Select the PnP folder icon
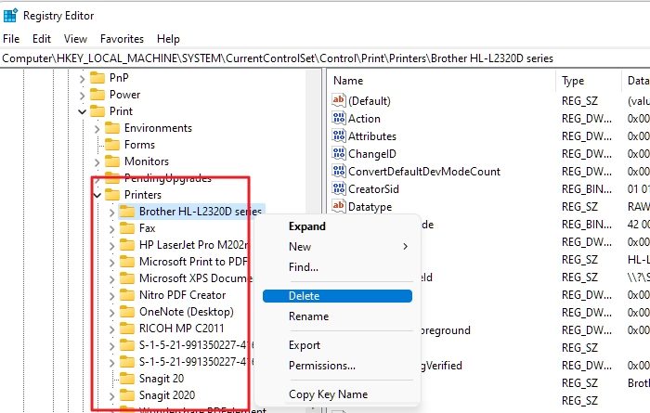The width and height of the screenshot is (650, 413). [97, 78]
